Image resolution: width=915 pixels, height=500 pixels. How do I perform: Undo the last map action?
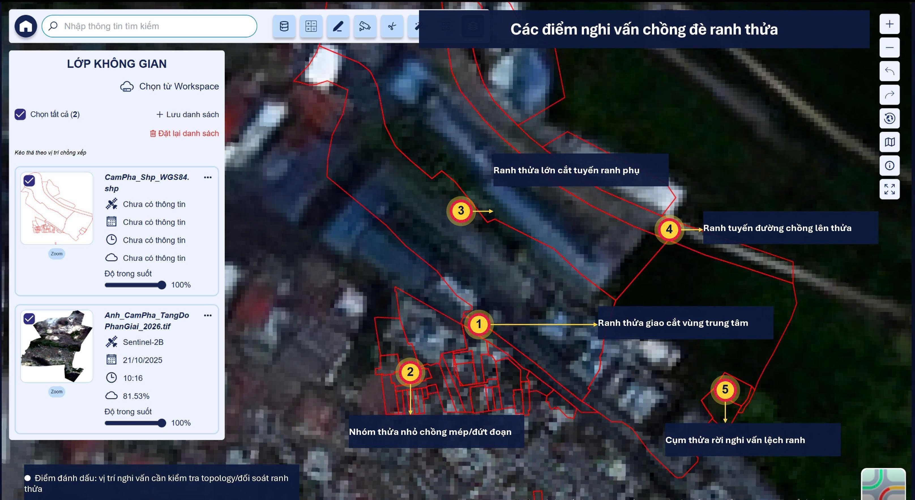[x=890, y=71]
